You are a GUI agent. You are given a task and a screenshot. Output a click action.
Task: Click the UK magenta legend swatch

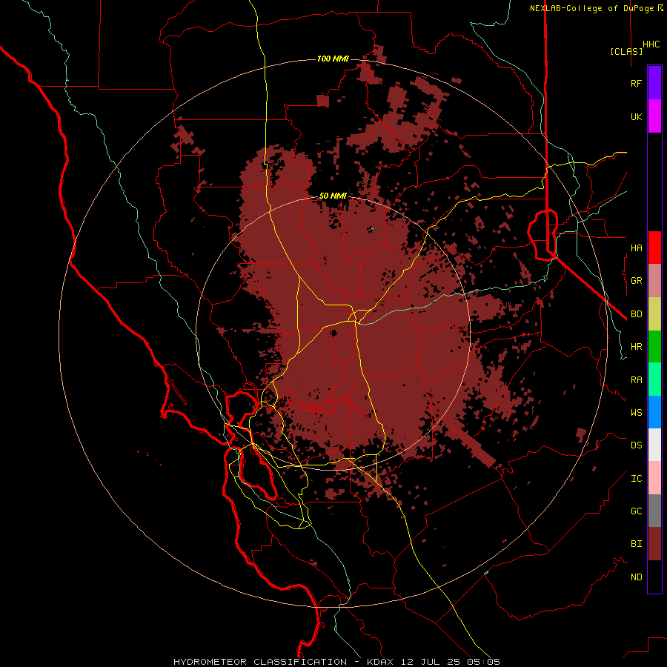[x=654, y=116]
